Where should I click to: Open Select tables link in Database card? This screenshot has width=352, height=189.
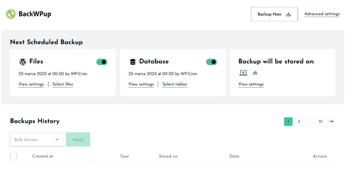[x=175, y=84]
